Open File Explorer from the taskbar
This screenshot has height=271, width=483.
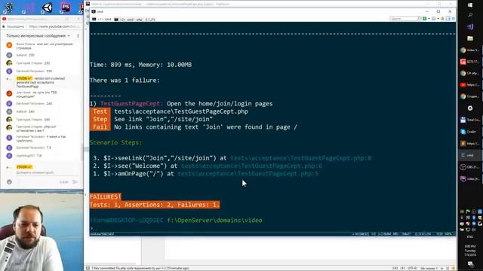[x=470, y=38]
